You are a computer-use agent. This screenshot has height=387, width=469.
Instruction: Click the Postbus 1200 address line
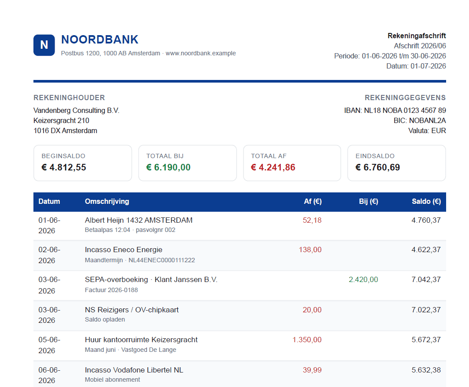tap(148, 53)
